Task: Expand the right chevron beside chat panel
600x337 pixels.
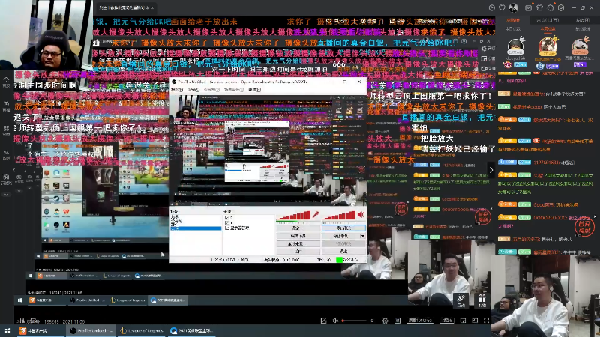Action: click(x=491, y=170)
